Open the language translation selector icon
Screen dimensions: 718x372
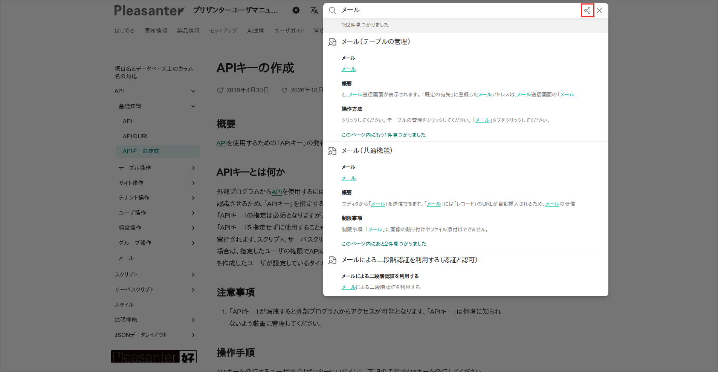[314, 11]
